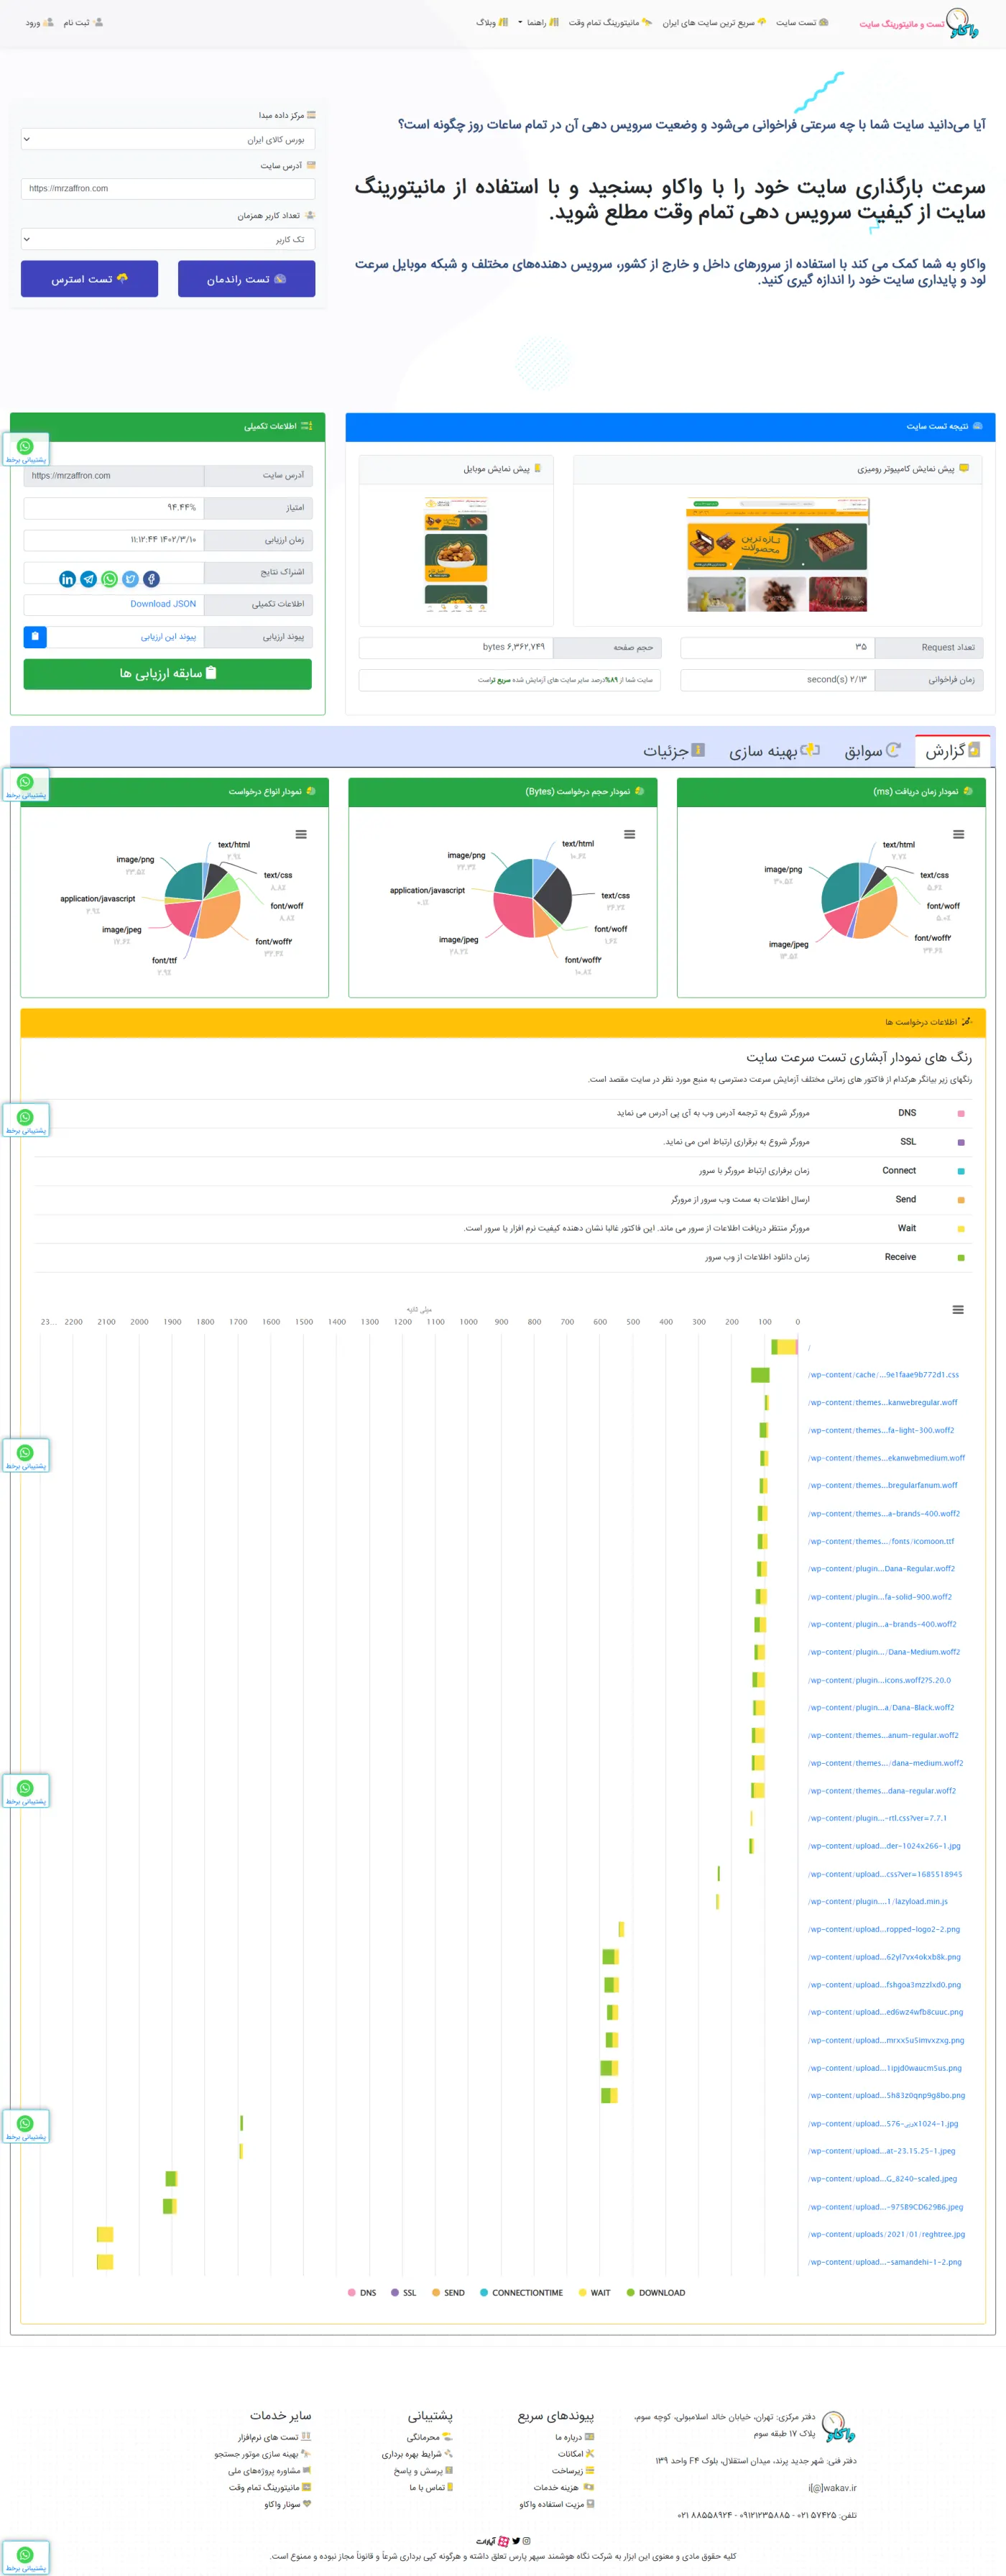Click the site address input field
Screen dimensions: 1006x2576
pos(168,188)
